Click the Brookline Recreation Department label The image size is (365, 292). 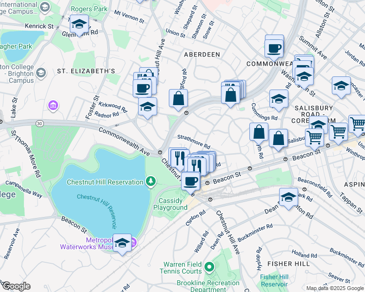tap(208, 286)
